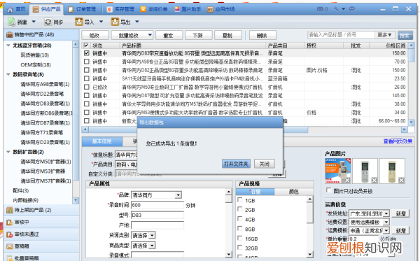This screenshot has height=261, width=420.
Task: Uncheck the 清华同方D83 row checkbox
Action: (x=87, y=53)
